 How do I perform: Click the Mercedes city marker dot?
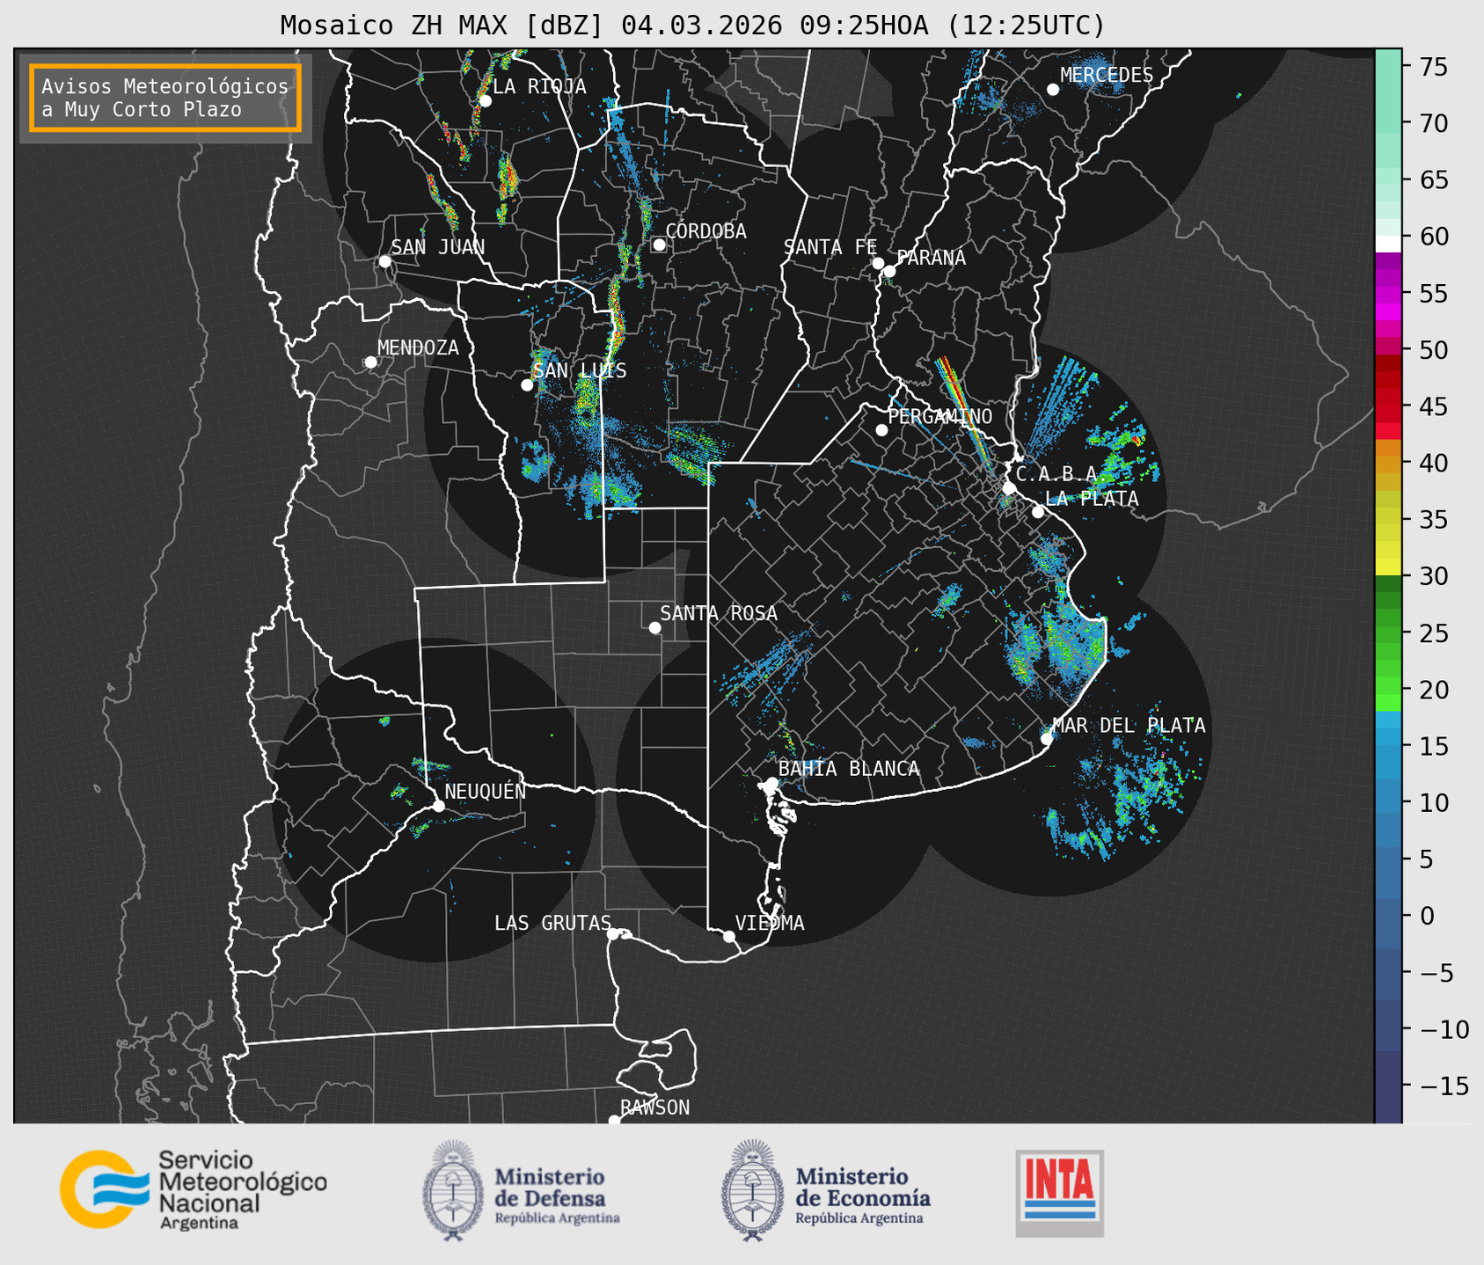[1052, 89]
